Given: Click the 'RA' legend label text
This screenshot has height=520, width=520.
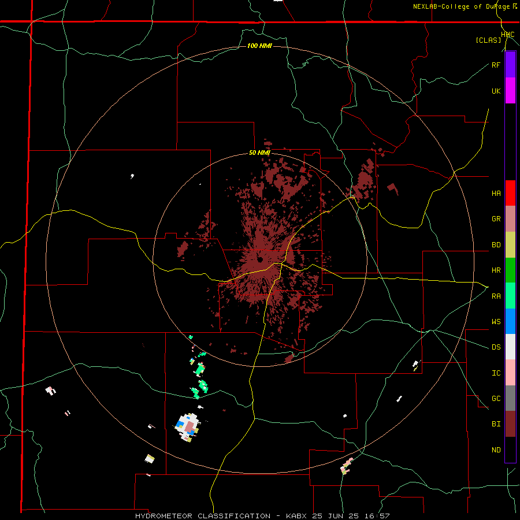Looking at the screenshot, I should pos(496,296).
